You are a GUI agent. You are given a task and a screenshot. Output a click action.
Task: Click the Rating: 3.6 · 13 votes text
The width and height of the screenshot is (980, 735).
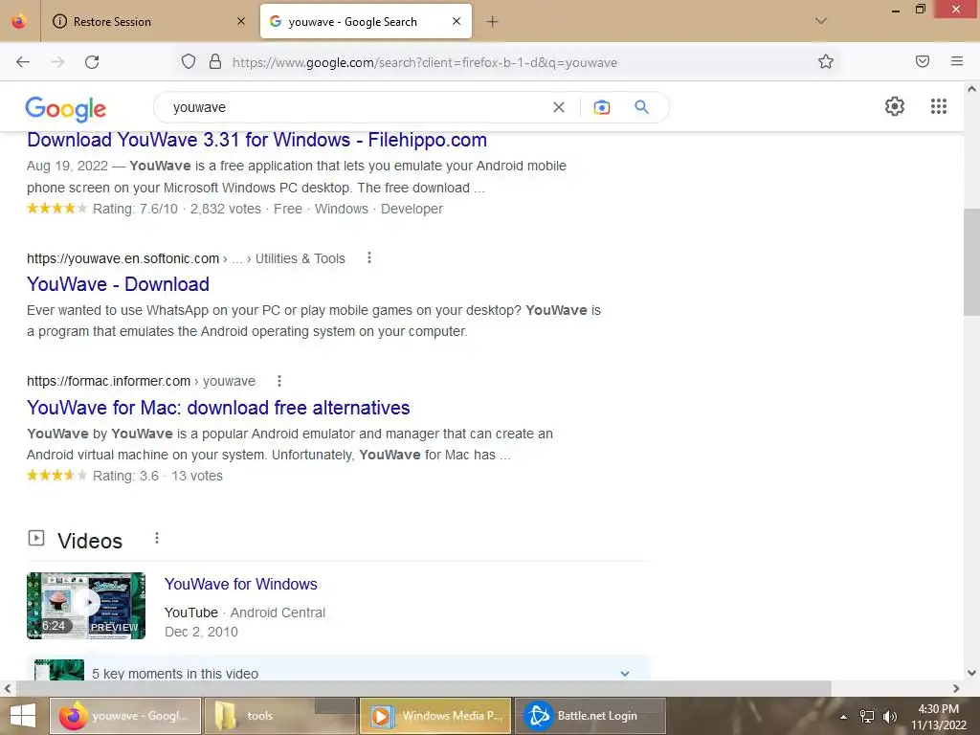click(x=158, y=477)
